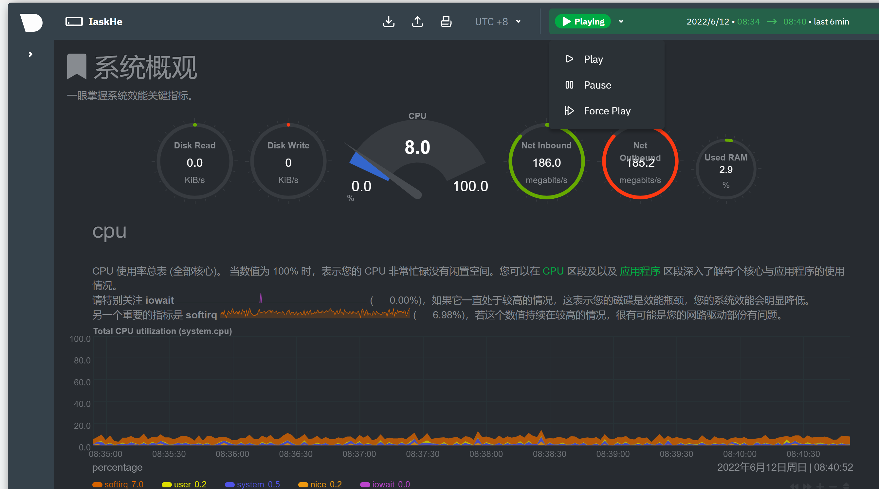Viewport: 879px width, 489px height.
Task: Expand the left sidebar with the chevron
Action: [x=30, y=54]
